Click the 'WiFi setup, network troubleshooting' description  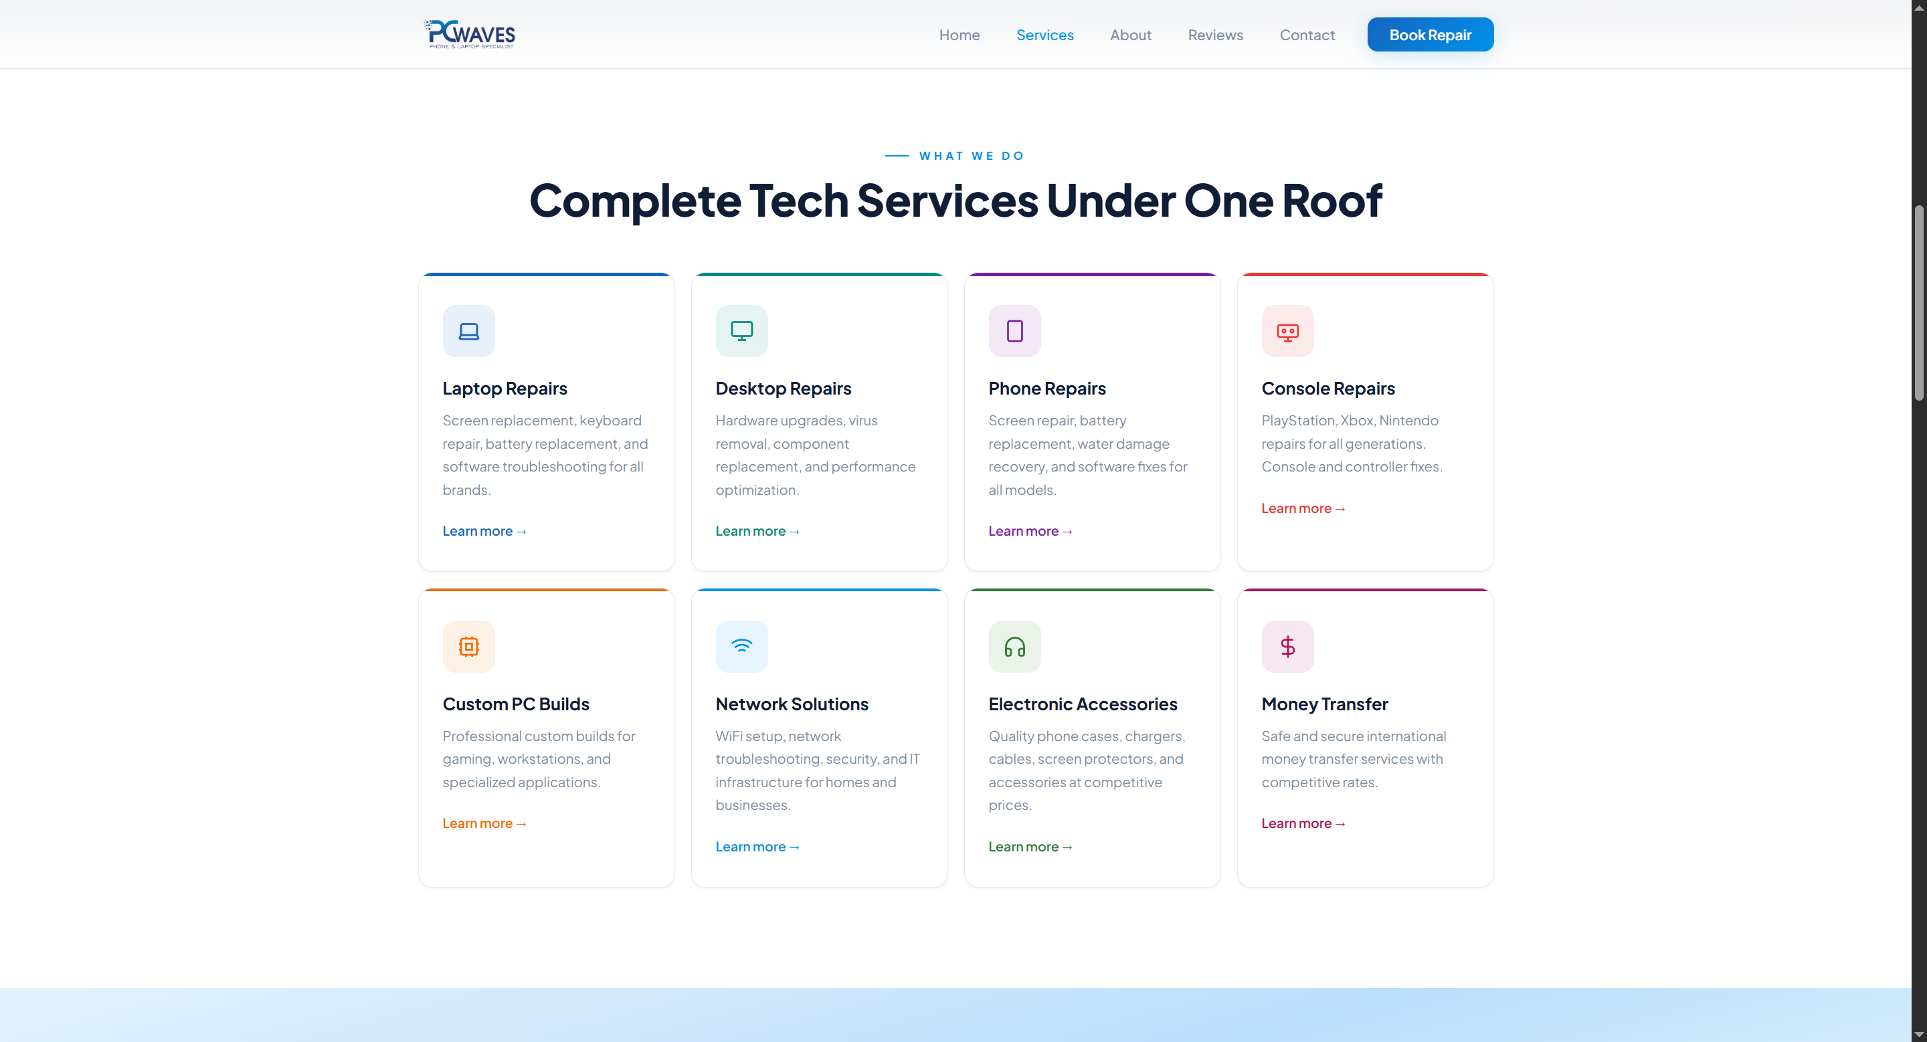tap(818, 770)
